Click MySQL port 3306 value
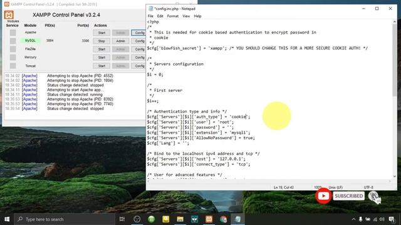The width and height of the screenshot is (401, 225). tap(85, 41)
